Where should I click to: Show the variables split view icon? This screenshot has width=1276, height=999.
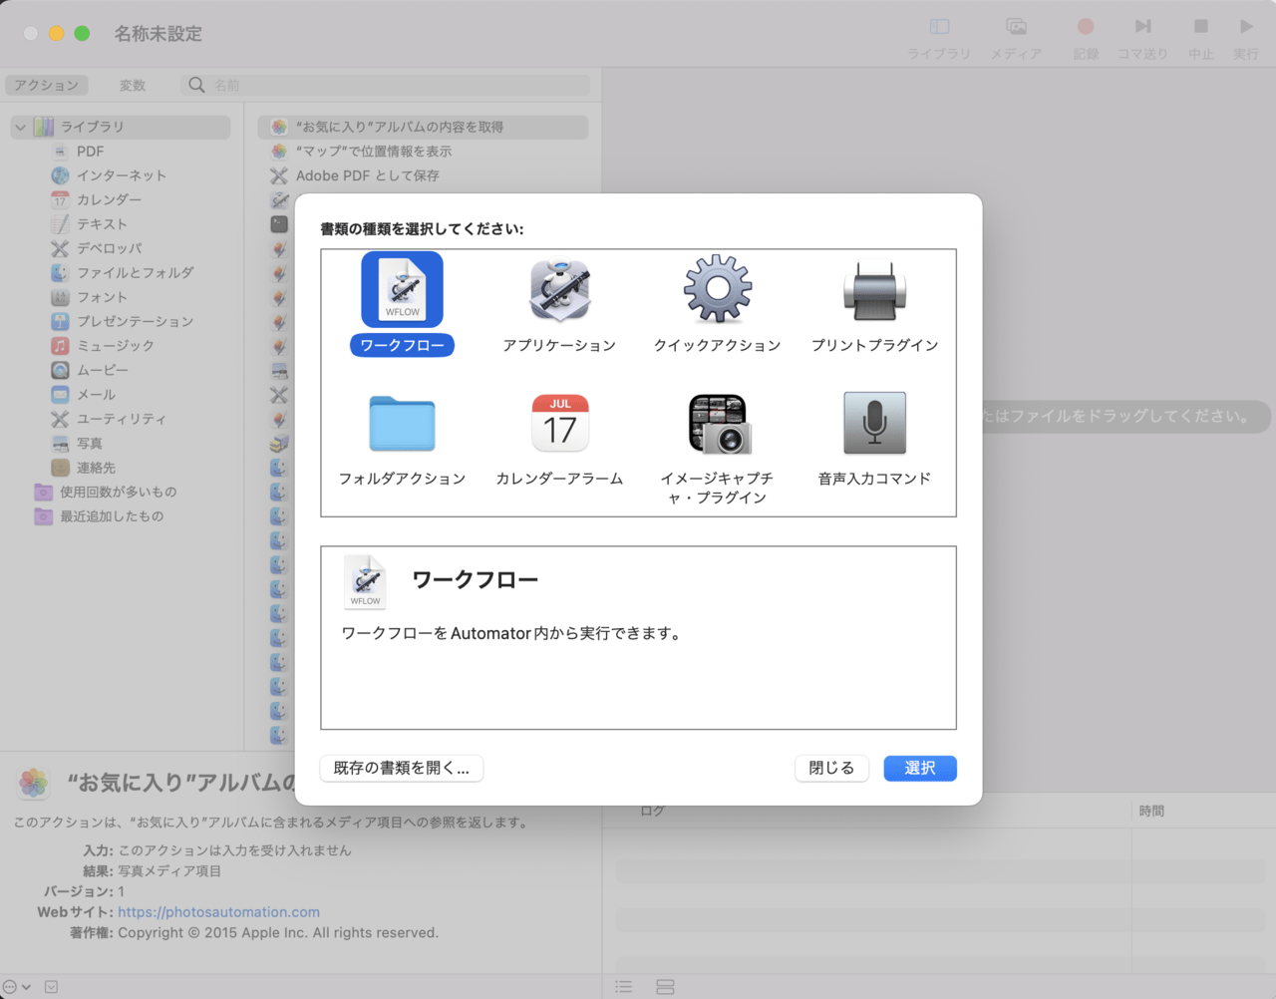coord(665,987)
